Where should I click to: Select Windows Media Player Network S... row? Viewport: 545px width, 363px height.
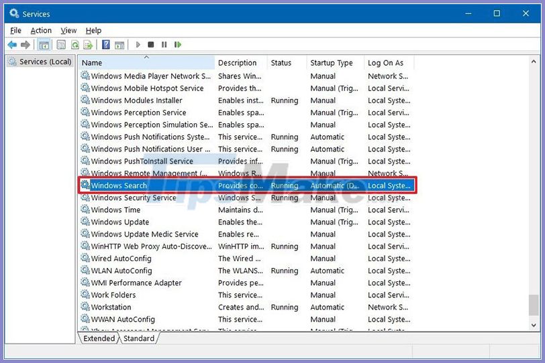coord(246,76)
